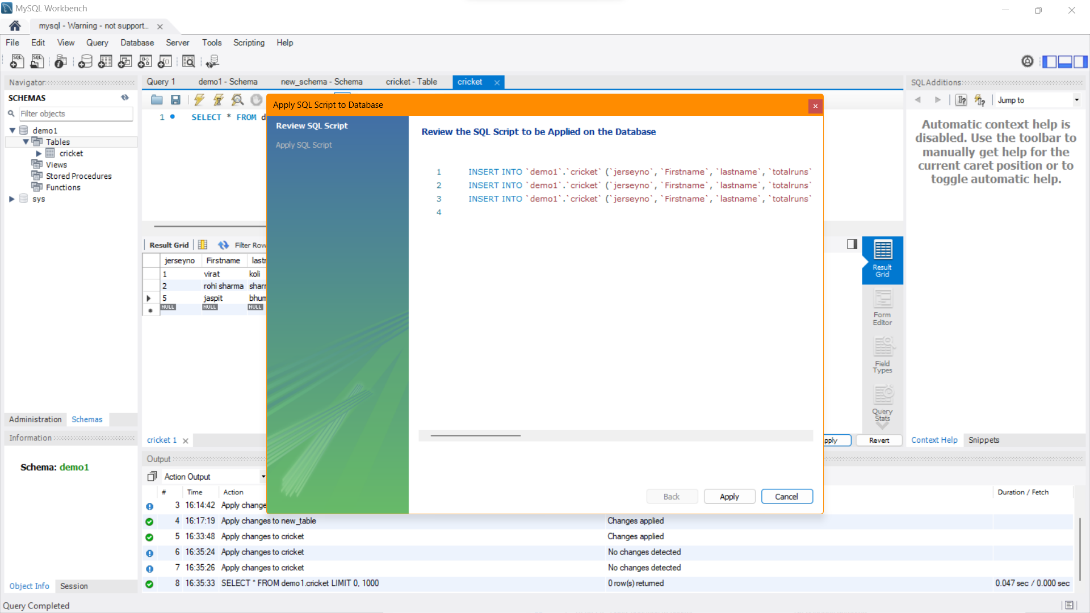
Task: Select Stored Procedures tree item
Action: click(x=78, y=176)
